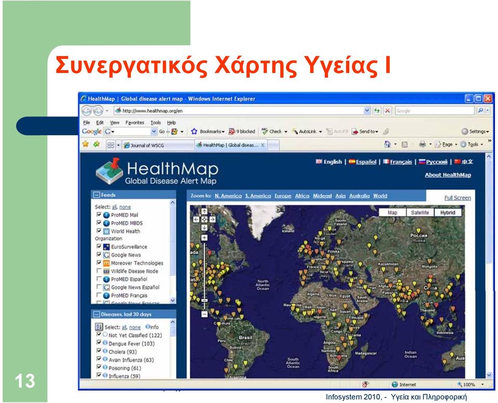Screen dimensions: 498x403
Task: Click the map zoom in plus button
Action: [x=204, y=238]
